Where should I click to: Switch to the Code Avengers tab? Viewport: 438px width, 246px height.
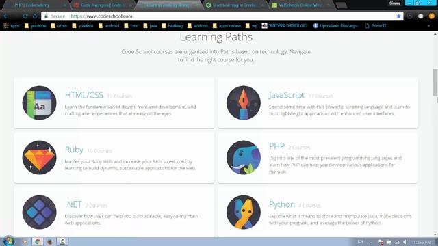(102, 5)
